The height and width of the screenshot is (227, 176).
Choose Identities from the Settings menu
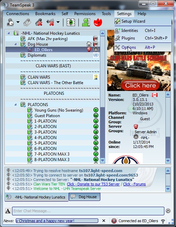pos(143,31)
